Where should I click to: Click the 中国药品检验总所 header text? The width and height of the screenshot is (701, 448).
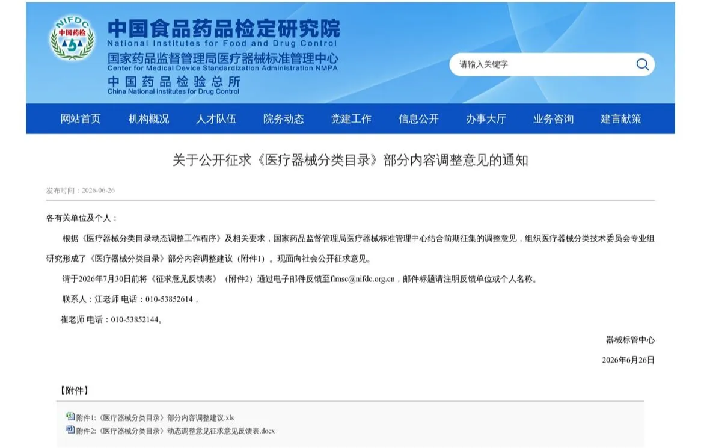[174, 81]
